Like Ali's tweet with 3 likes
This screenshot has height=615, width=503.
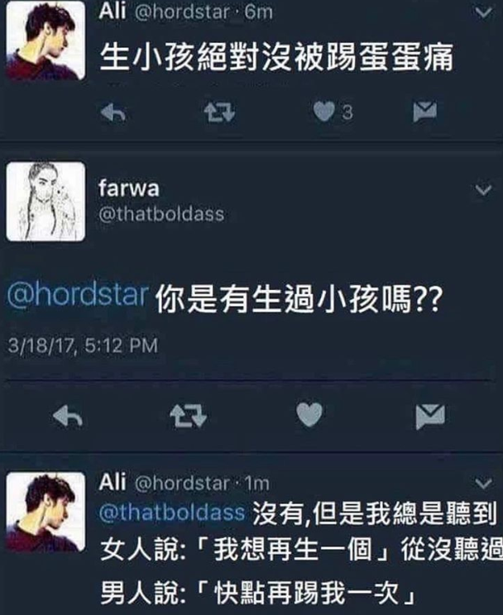(x=324, y=112)
